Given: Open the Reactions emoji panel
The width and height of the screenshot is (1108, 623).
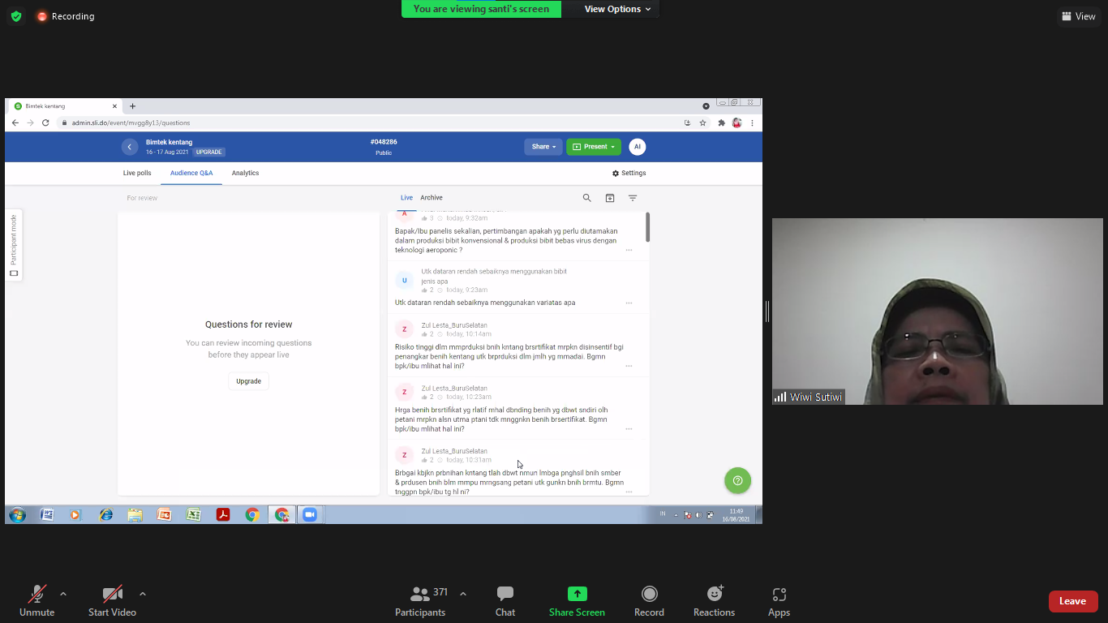Looking at the screenshot, I should pos(714,601).
